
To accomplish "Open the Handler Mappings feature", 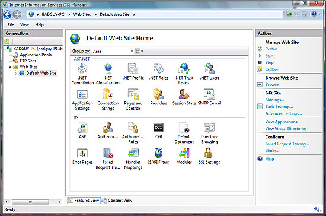I will (133, 158).
